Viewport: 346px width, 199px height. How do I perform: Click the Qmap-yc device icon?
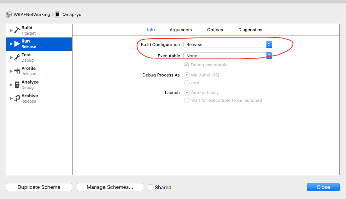pyautogui.click(x=58, y=14)
